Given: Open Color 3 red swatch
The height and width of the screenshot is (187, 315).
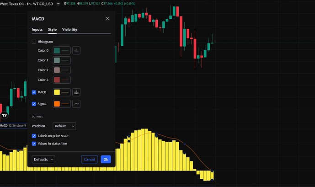Looking at the screenshot, I should 57,80.
